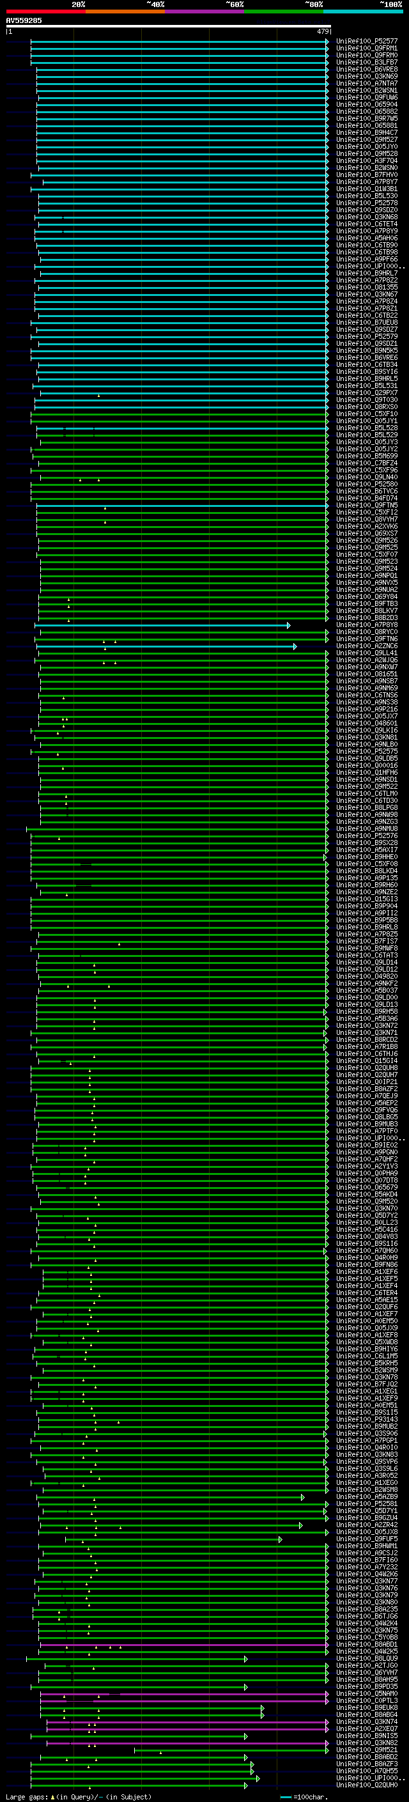Image resolution: width=409 pixels, height=1802 pixels.
Task: Select the query ID AV559285
Action: tap(24, 20)
